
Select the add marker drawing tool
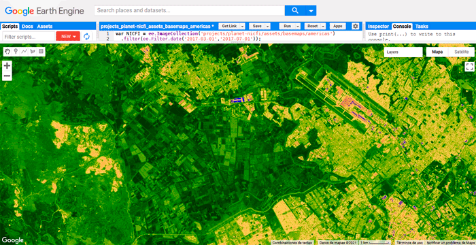(x=16, y=52)
